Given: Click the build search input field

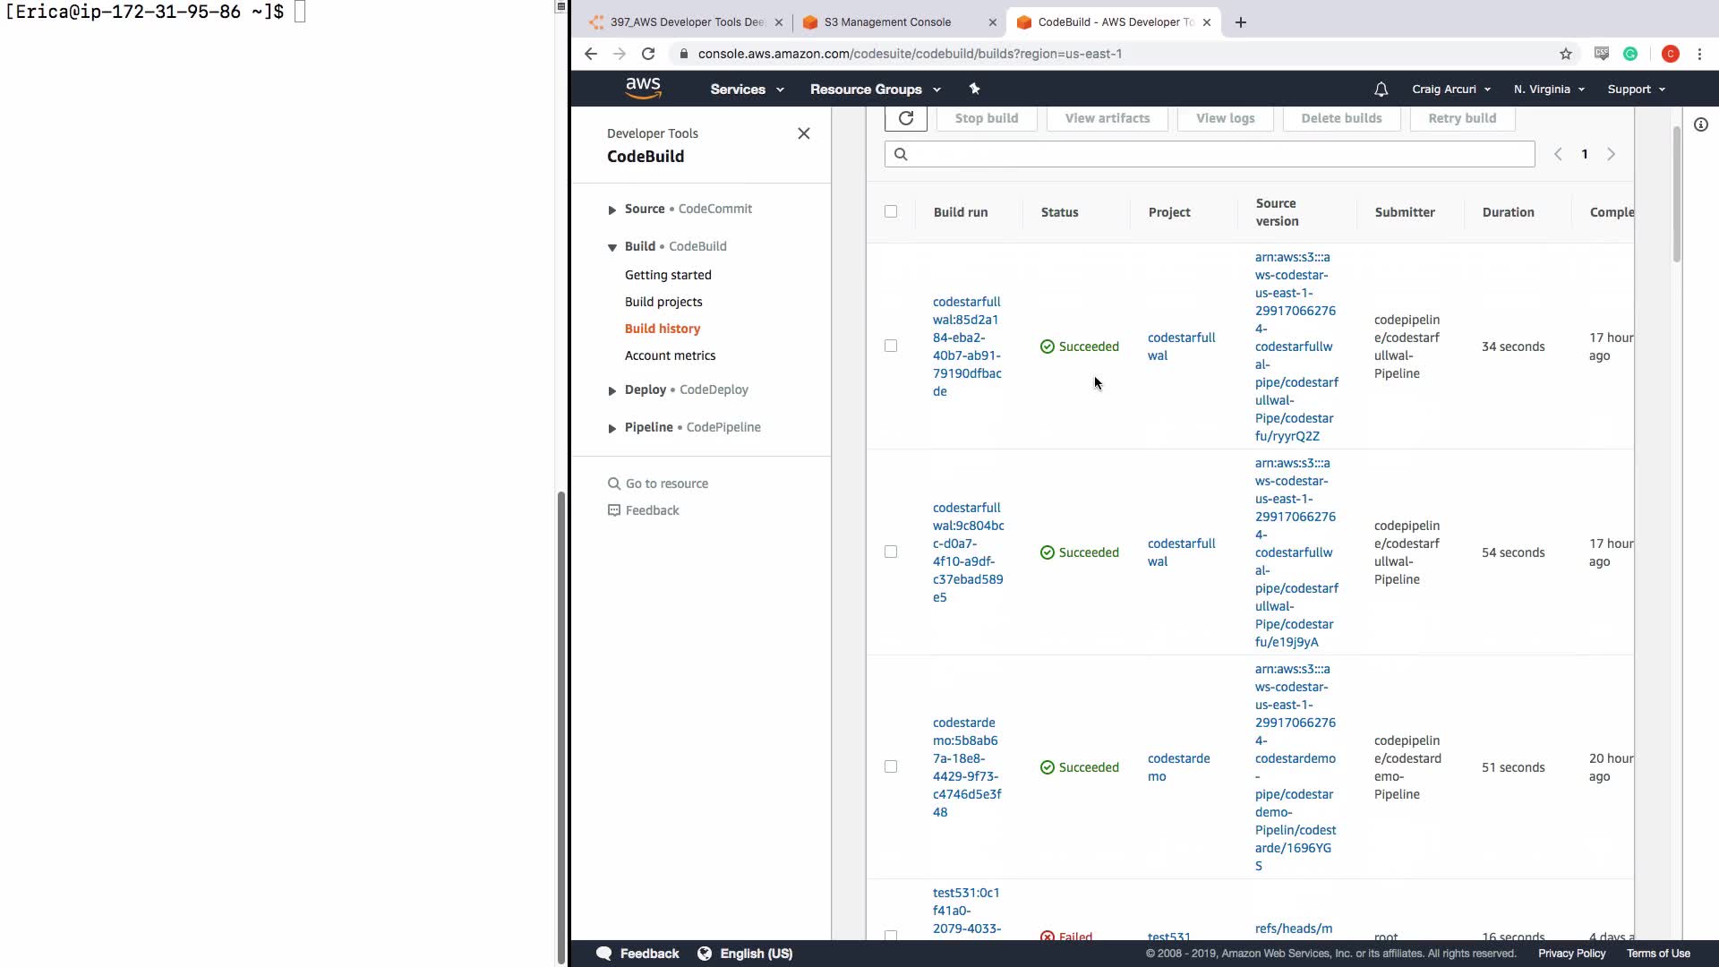Looking at the screenshot, I should [1209, 154].
